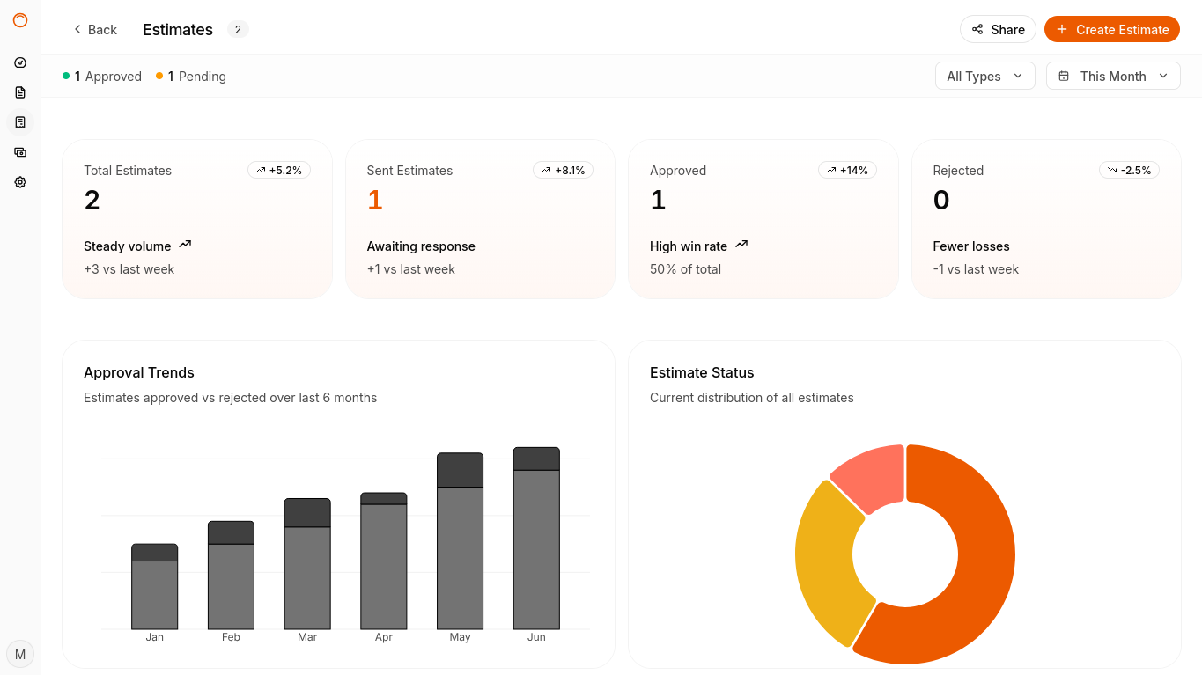This screenshot has width=1202, height=675.
Task: Click the orange circle app logo
Action: tap(20, 20)
